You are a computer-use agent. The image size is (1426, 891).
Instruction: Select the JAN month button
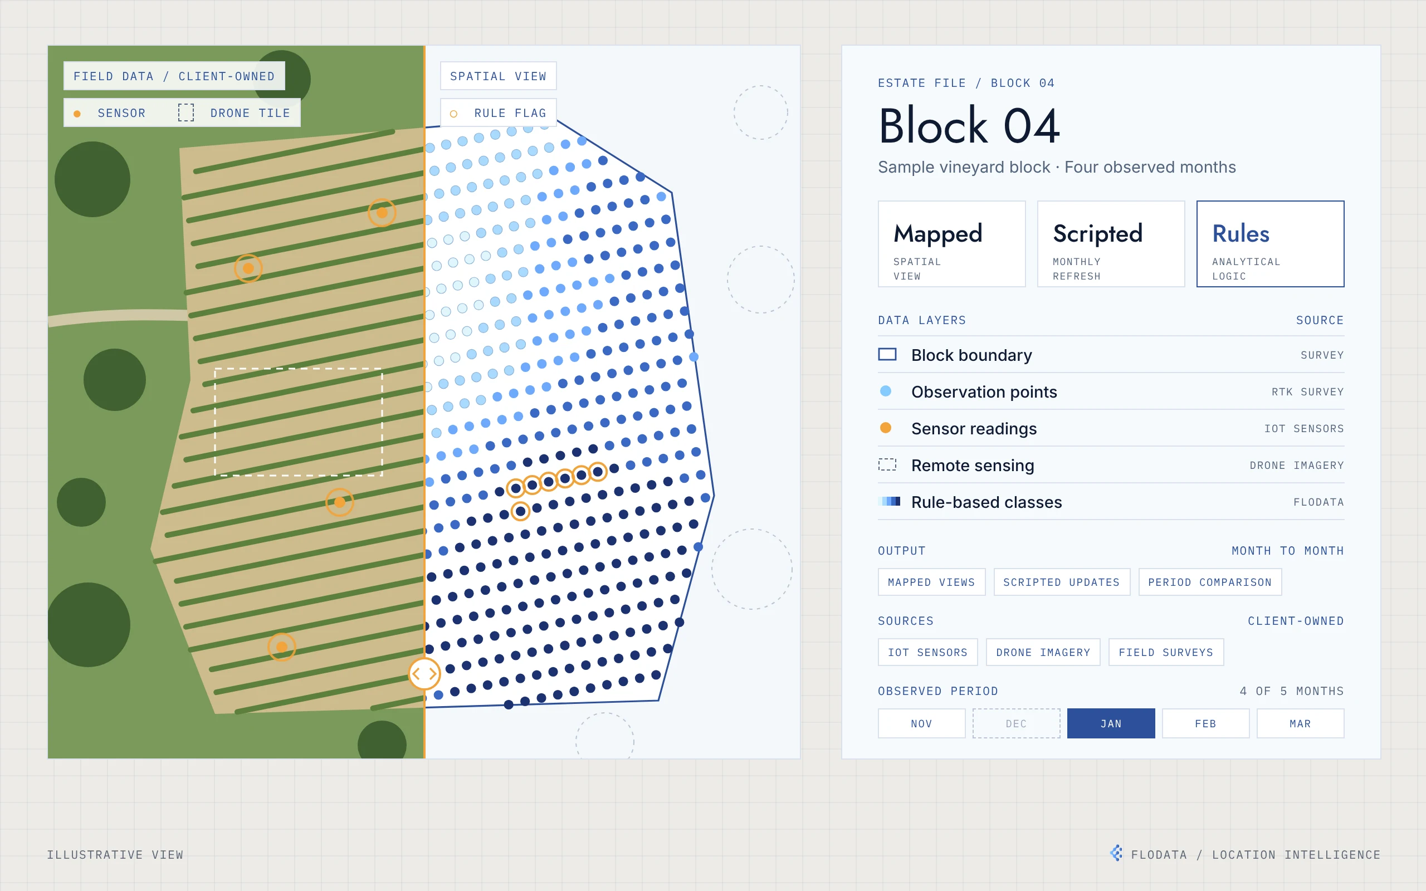pos(1111,723)
